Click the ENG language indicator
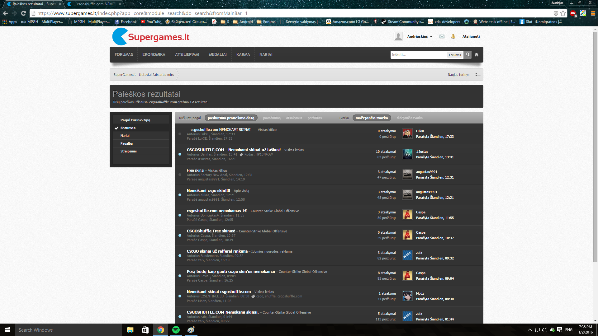 569,330
